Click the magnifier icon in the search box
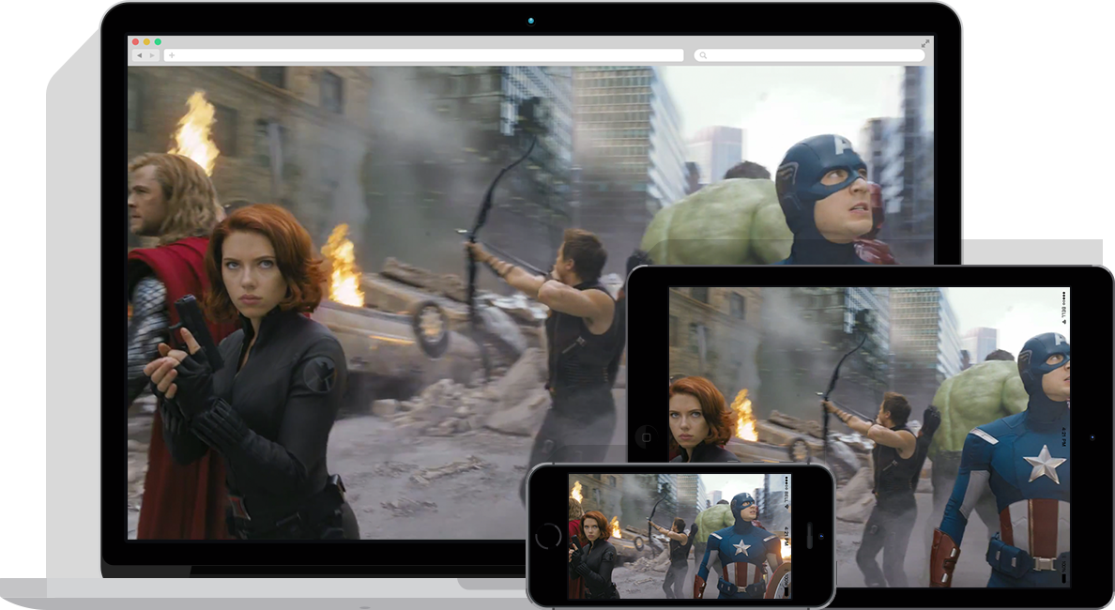 pyautogui.click(x=703, y=55)
